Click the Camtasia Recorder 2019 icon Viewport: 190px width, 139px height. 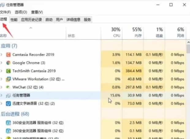[x=8, y=55]
